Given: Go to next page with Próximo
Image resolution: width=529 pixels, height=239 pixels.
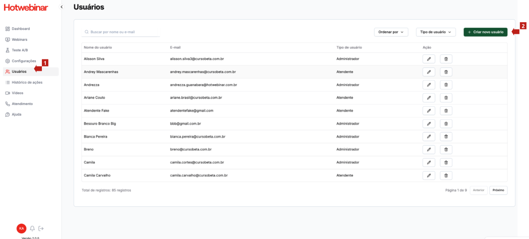Looking at the screenshot, I should [x=498, y=190].
